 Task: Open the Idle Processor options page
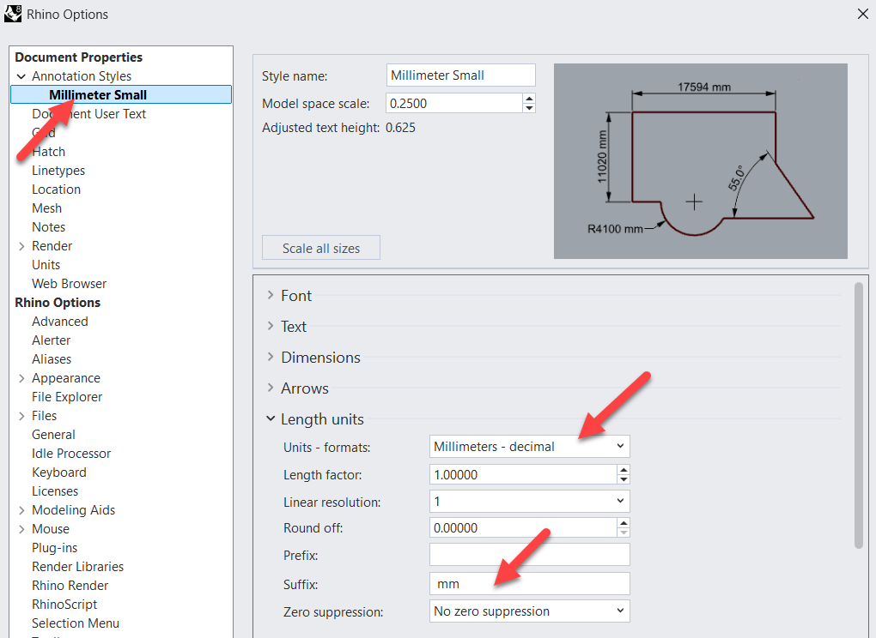pos(71,454)
